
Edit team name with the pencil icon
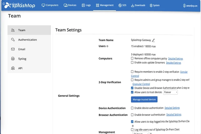click(153, 40)
